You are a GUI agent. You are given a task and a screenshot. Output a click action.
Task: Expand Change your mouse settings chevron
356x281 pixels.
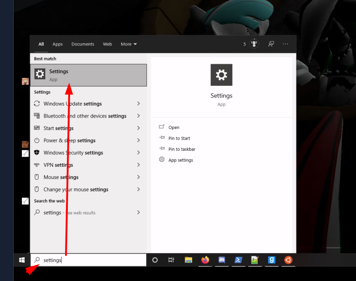point(138,189)
